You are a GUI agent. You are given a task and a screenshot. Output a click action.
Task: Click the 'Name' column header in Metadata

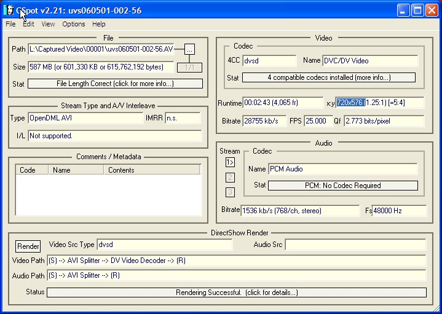pos(76,170)
